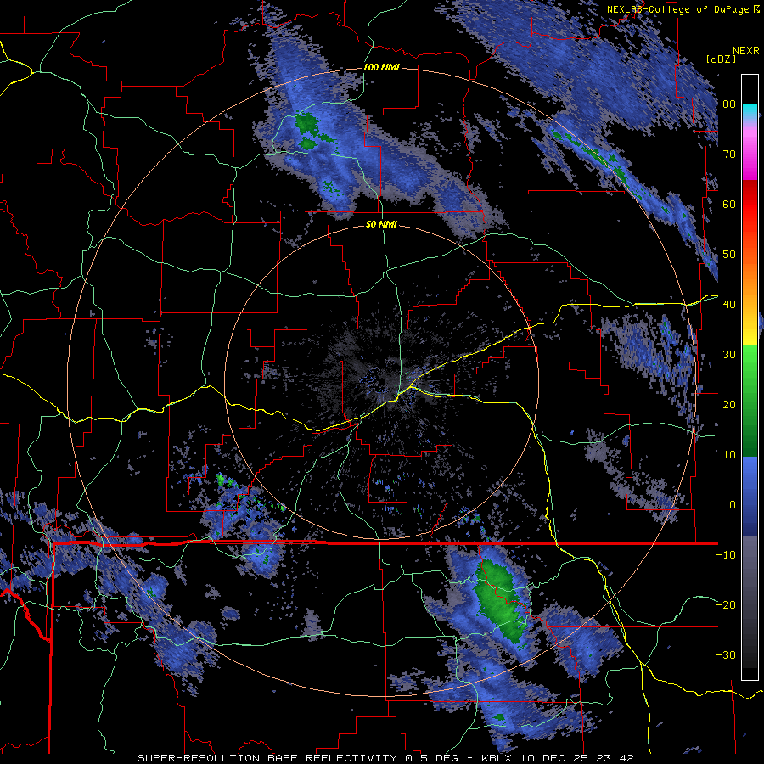The height and width of the screenshot is (764, 764).
Task: Click the -10 value on the dBZ scale
Action: [726, 555]
